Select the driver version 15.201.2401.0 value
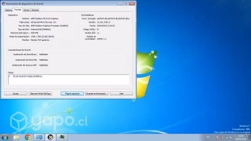The width and height of the screenshot is (251, 141). 104,22
